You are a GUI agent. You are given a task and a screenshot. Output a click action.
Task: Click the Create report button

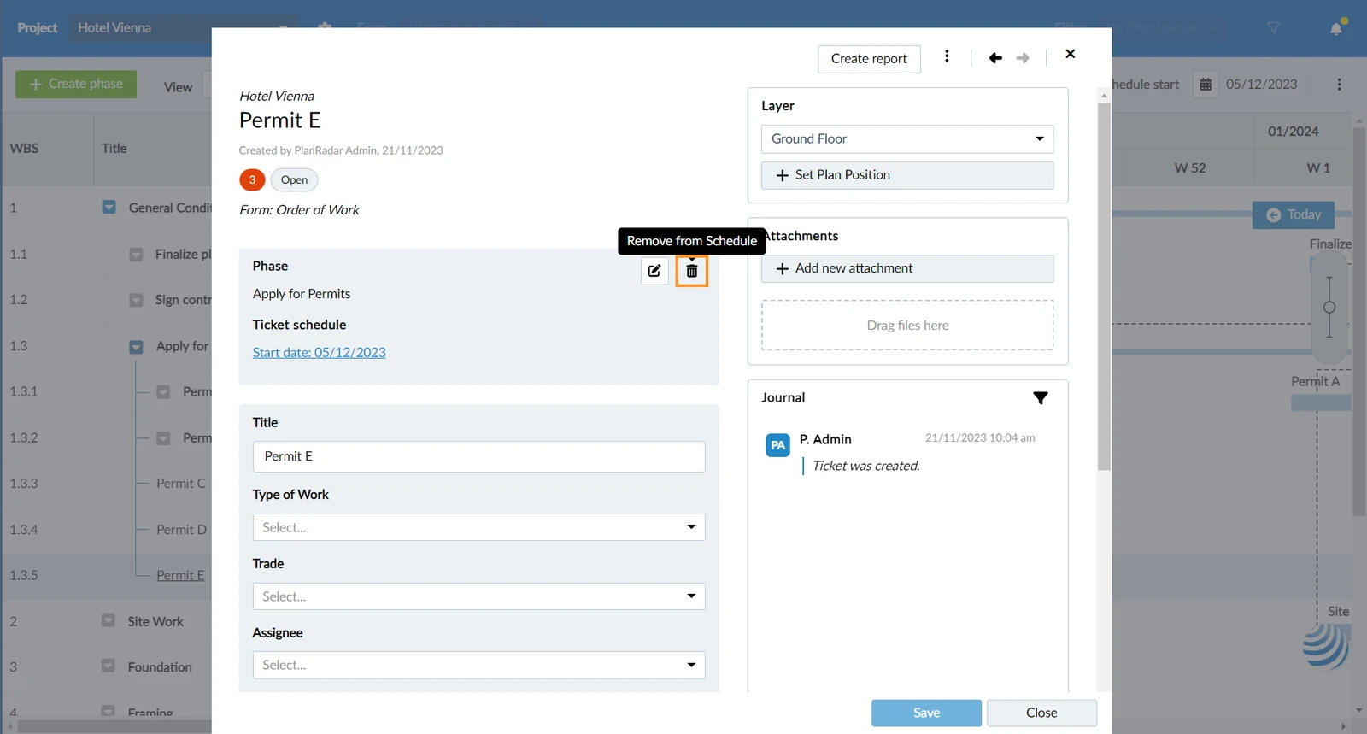pos(869,59)
